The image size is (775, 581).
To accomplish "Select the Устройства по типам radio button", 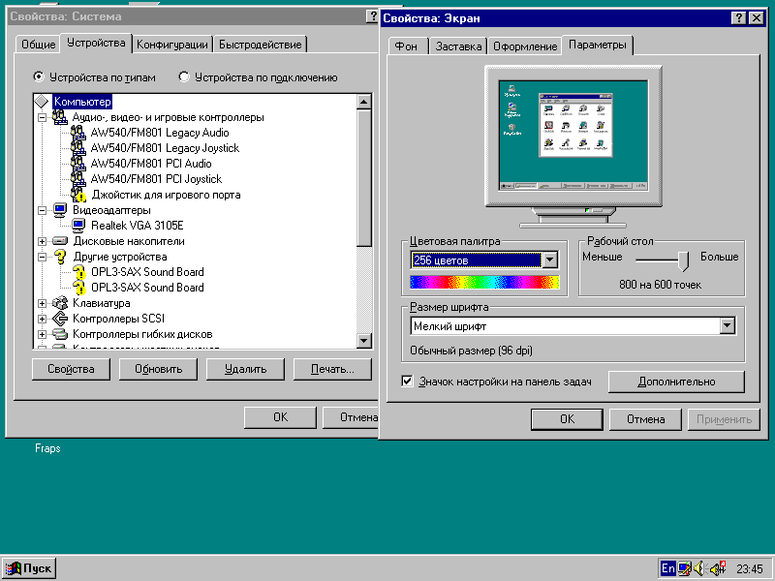I will 37,76.
